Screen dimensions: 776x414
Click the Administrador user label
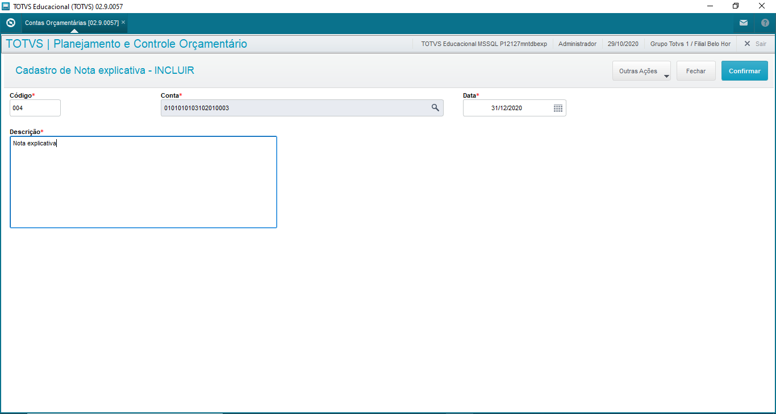tap(577, 44)
